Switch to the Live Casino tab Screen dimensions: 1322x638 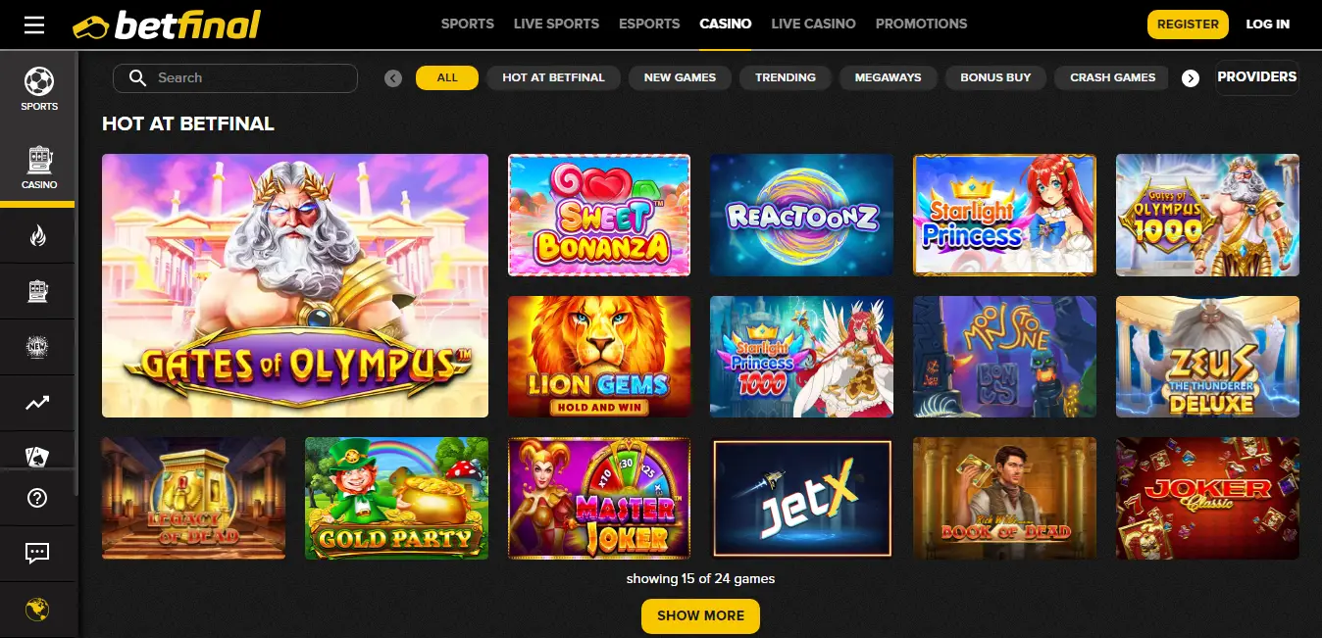coord(813,24)
